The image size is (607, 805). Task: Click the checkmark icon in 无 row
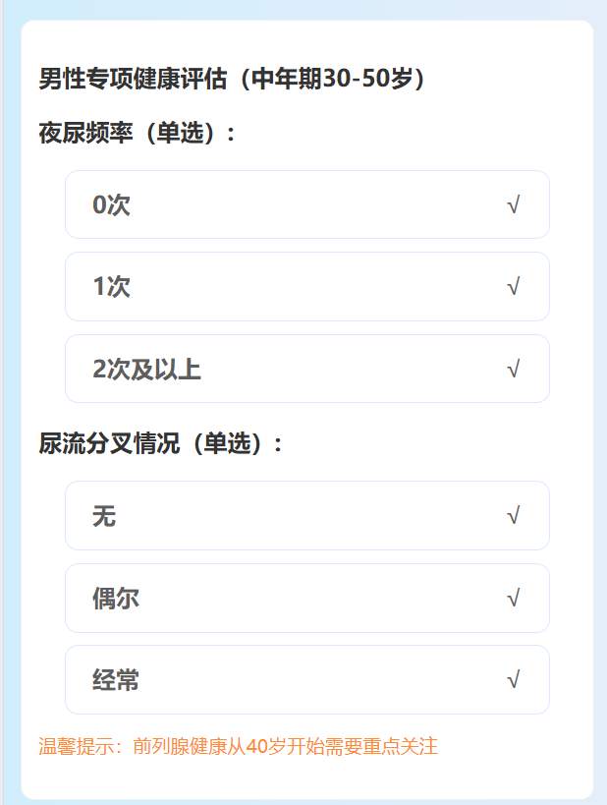514,515
